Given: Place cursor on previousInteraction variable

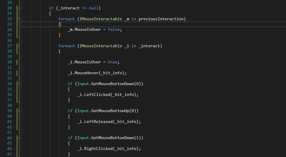Looking at the screenshot, I should click(161, 19).
